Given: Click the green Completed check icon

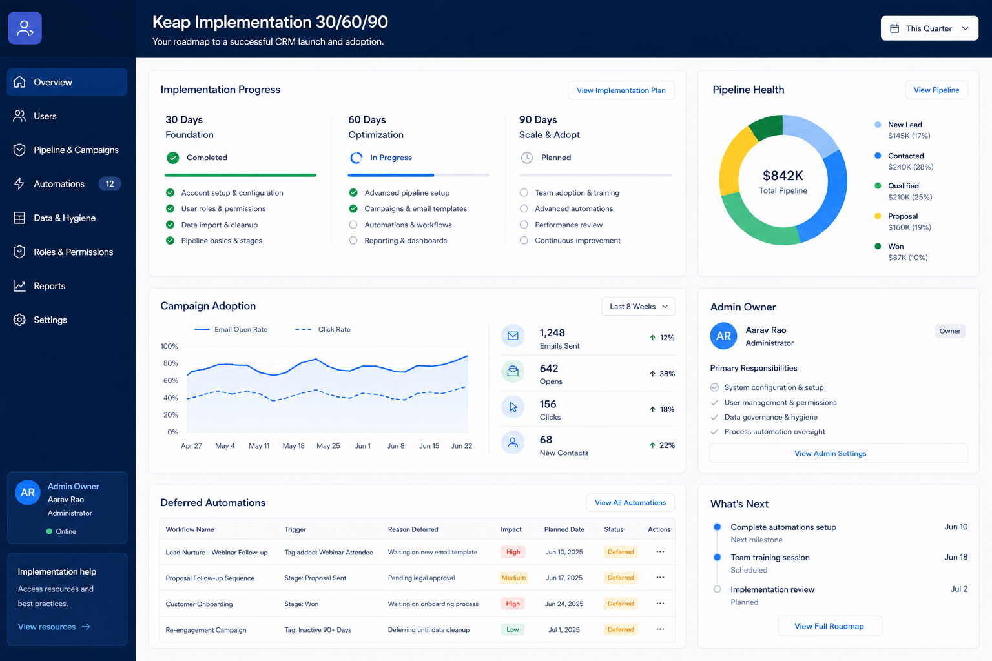Looking at the screenshot, I should (x=172, y=158).
